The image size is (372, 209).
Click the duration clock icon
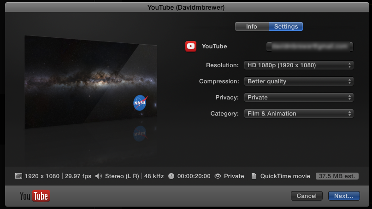coord(171,176)
